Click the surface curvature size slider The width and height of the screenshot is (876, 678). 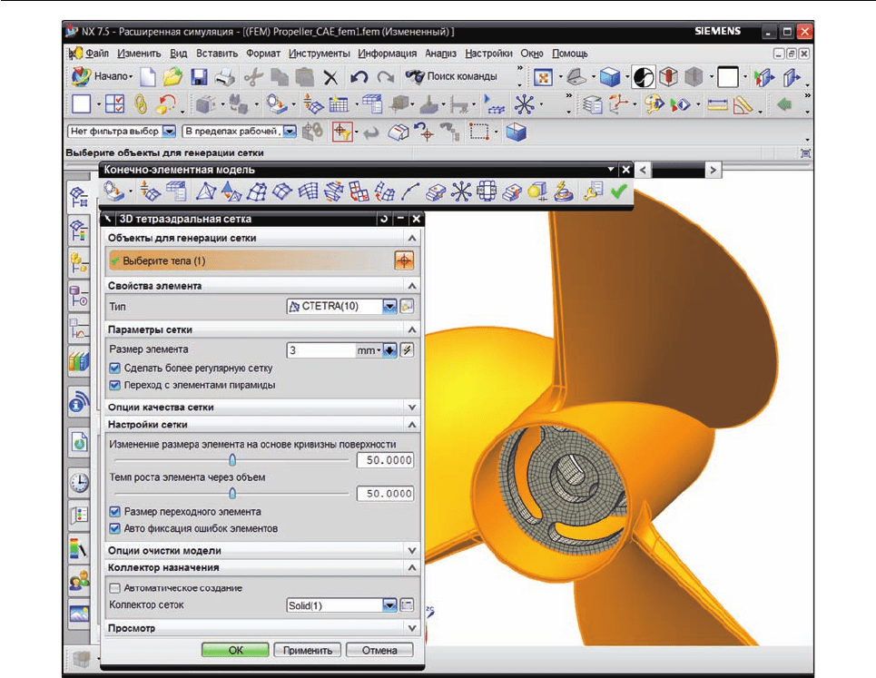coord(231,460)
